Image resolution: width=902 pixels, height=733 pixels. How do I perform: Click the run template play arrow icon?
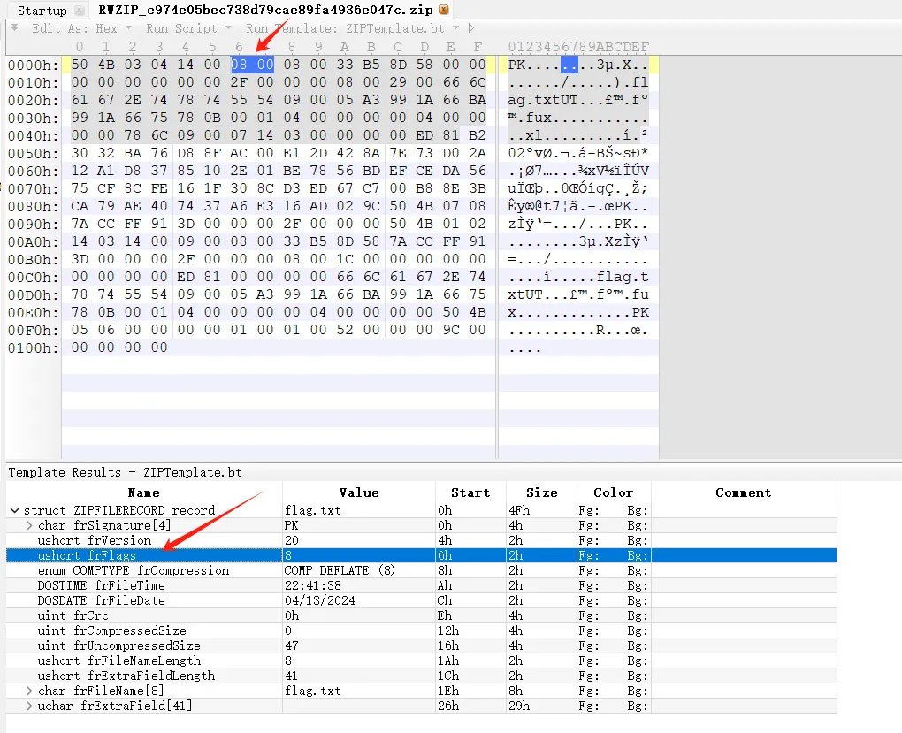click(471, 28)
